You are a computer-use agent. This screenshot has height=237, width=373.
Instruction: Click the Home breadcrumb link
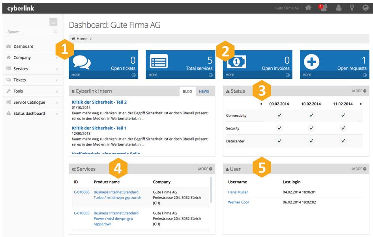pyautogui.click(x=82, y=39)
